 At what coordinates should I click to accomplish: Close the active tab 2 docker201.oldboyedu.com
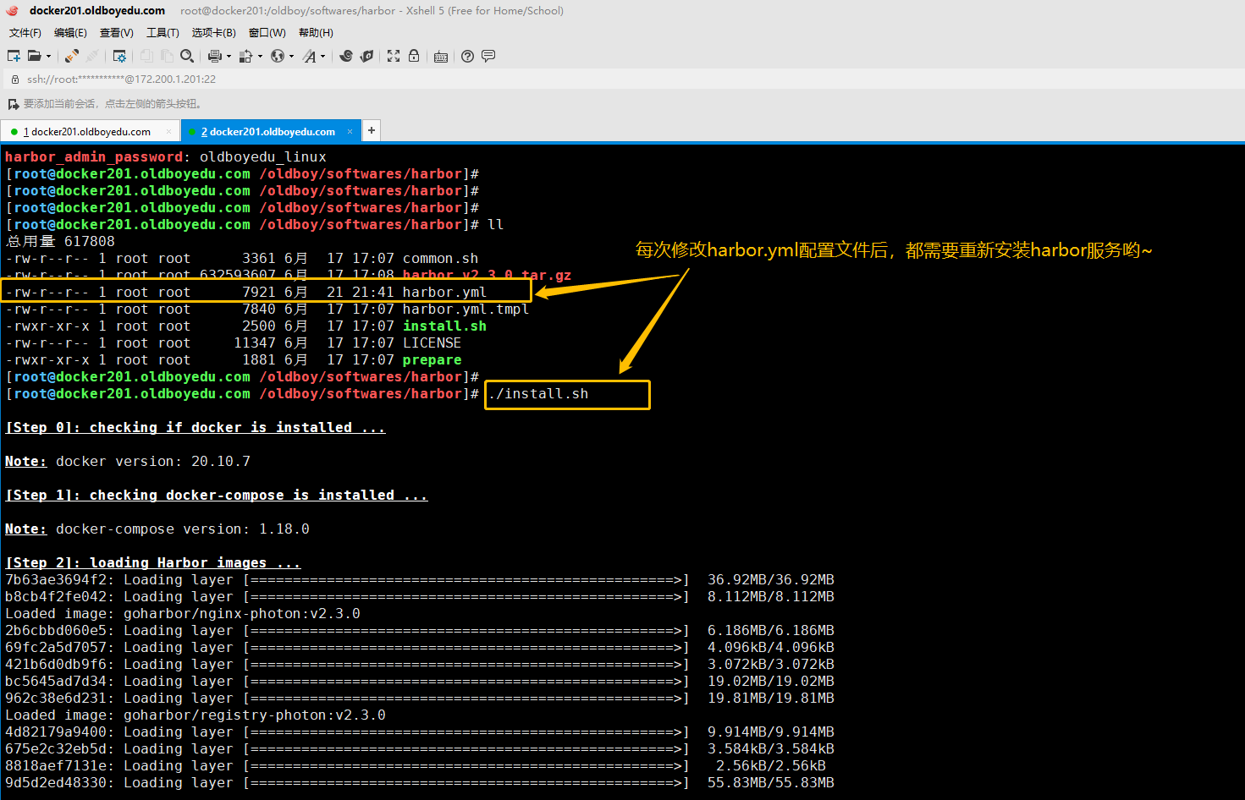[350, 132]
